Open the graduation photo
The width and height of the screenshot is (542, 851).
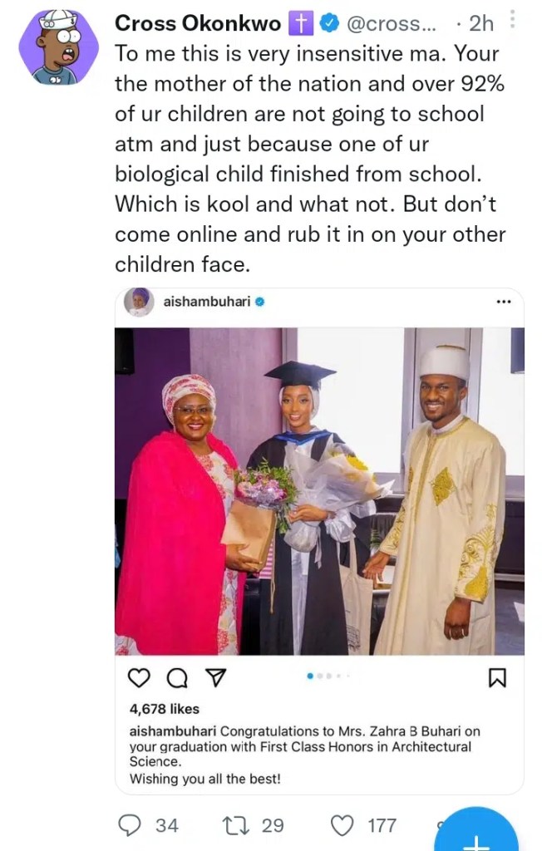319,490
